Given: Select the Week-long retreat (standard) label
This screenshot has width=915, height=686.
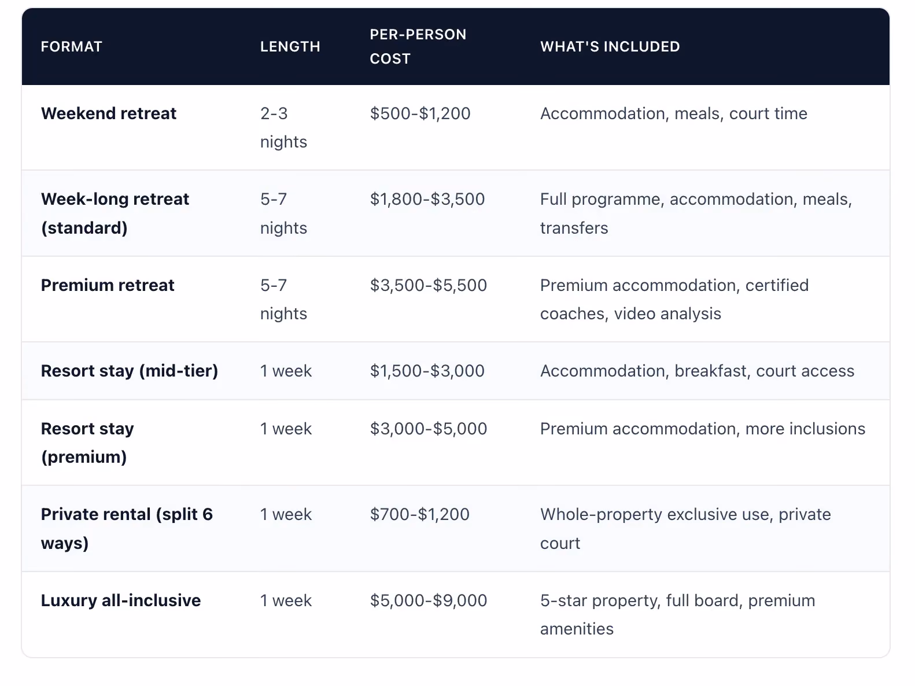Looking at the screenshot, I should click(x=115, y=213).
